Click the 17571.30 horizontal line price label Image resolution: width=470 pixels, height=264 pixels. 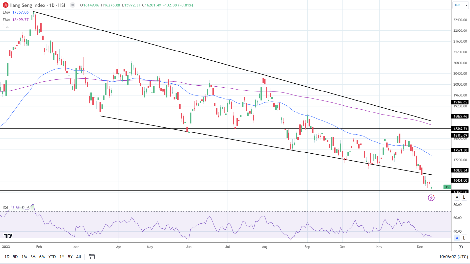(x=460, y=150)
